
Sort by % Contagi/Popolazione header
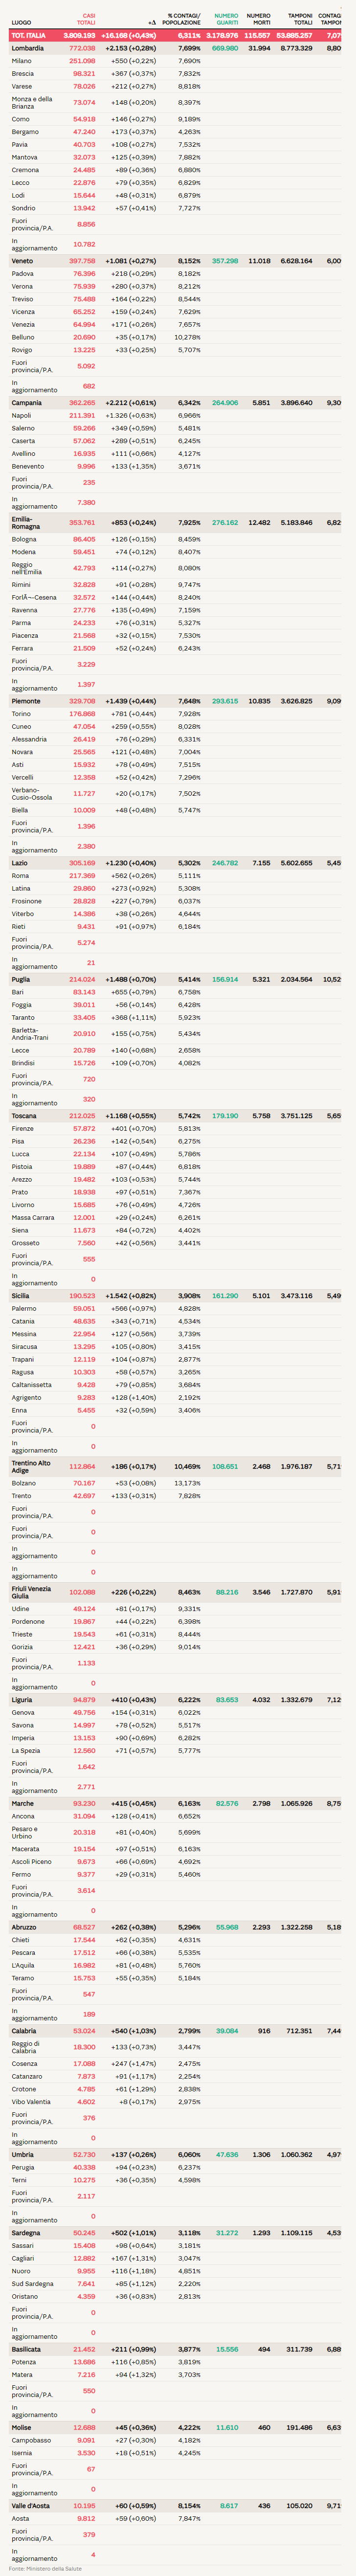point(183,19)
